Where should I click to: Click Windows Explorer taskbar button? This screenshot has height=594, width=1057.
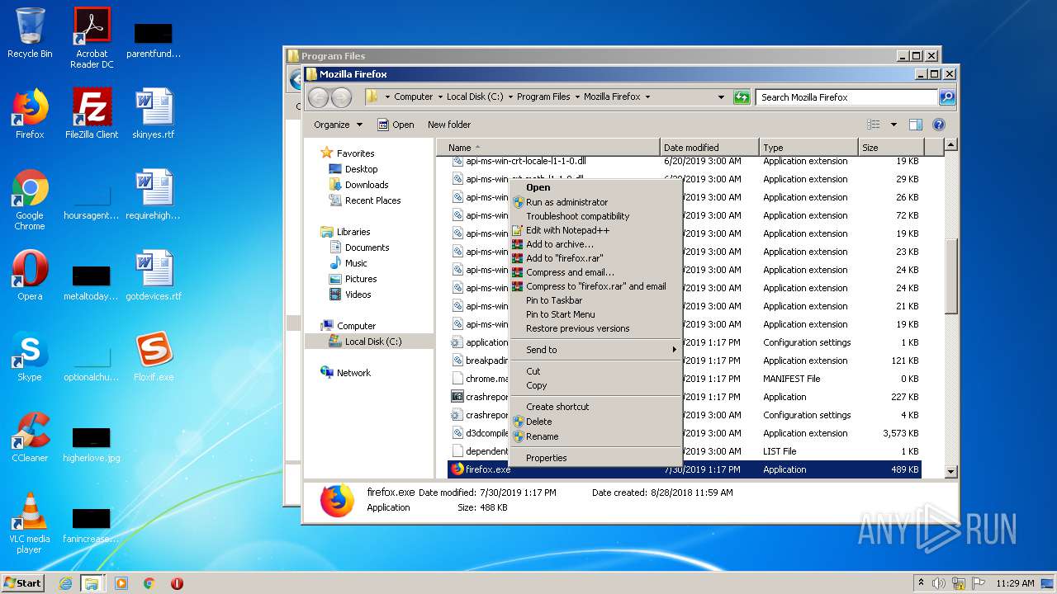coord(92,583)
